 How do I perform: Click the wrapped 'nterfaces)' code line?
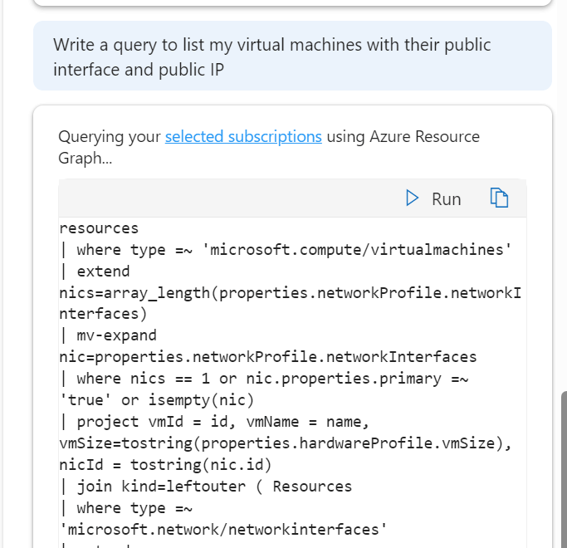tap(103, 314)
